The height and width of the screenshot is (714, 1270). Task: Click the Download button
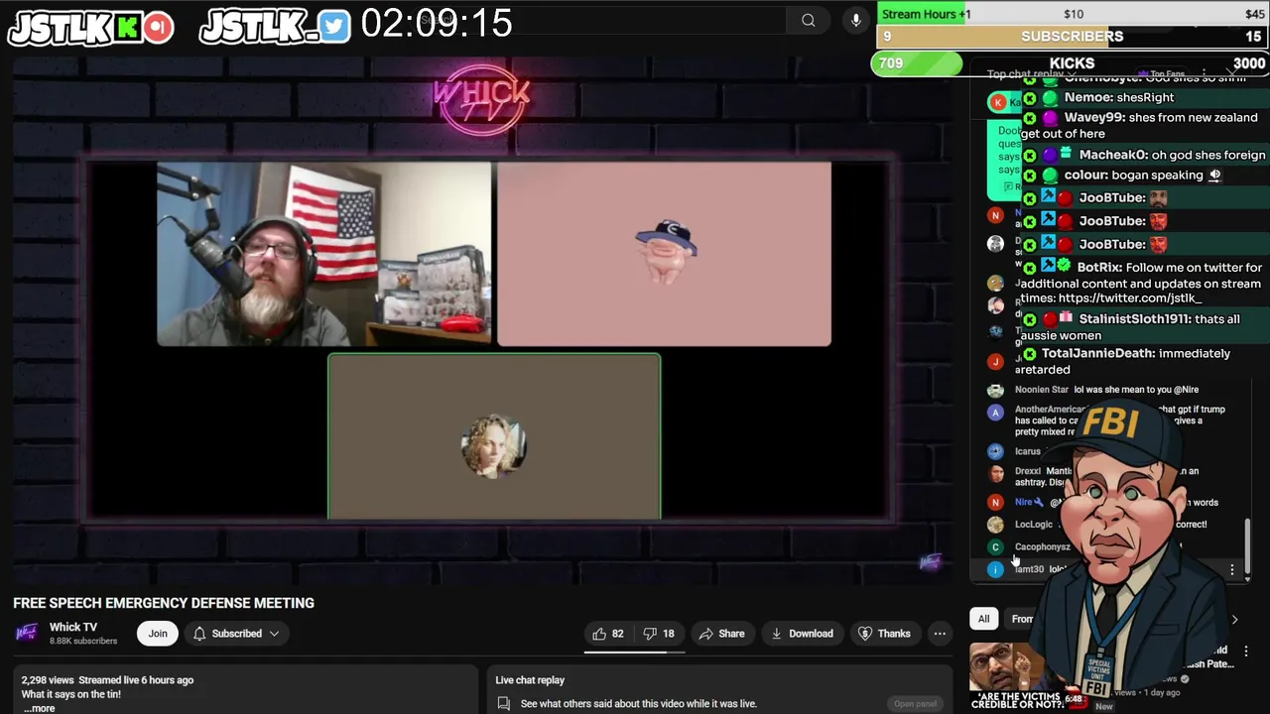click(802, 634)
